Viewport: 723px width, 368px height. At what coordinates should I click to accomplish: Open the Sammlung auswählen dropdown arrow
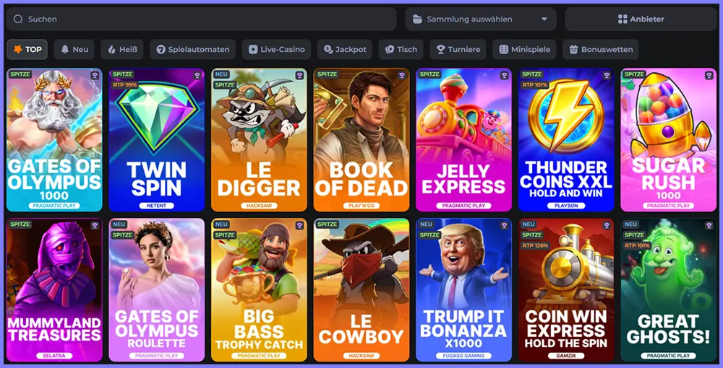tap(544, 19)
